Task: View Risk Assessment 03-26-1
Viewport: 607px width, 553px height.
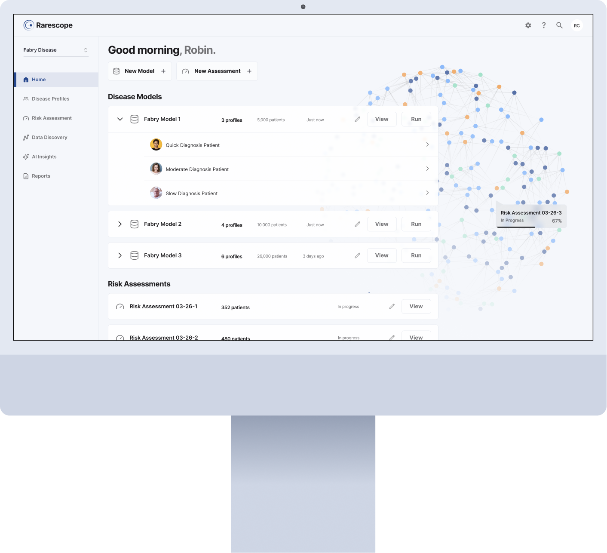Action: click(x=416, y=307)
